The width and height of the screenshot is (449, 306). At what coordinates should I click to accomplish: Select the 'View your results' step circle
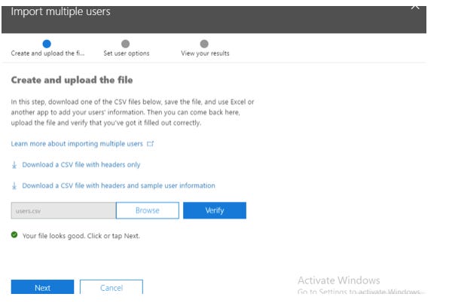click(204, 44)
